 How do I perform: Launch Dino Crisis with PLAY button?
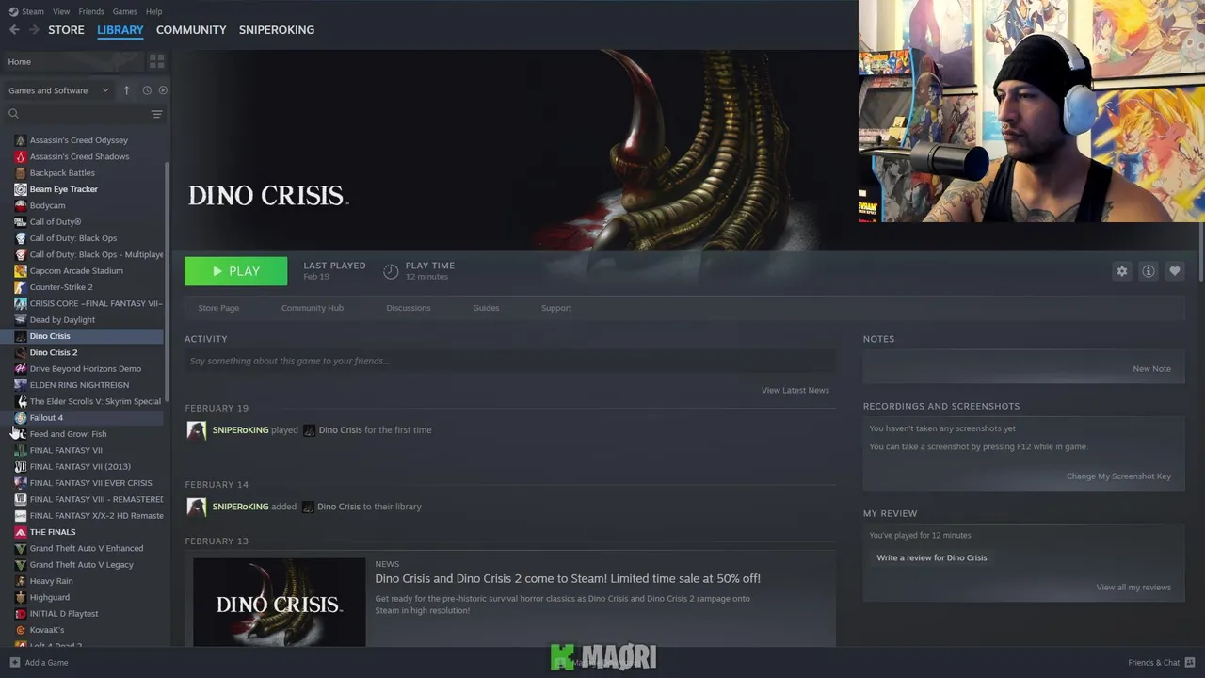(236, 271)
